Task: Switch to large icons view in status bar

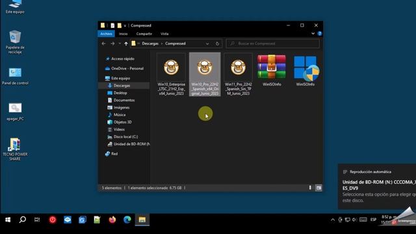Action: pyautogui.click(x=318, y=188)
